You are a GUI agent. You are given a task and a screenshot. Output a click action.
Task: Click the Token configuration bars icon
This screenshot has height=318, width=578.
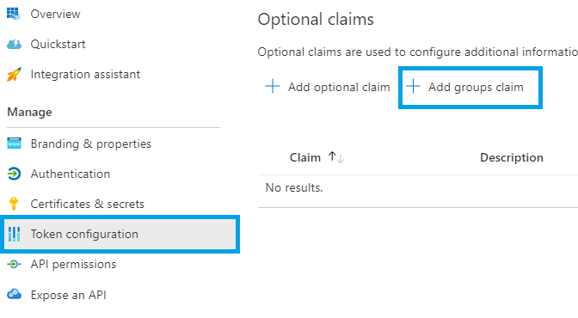click(x=14, y=234)
